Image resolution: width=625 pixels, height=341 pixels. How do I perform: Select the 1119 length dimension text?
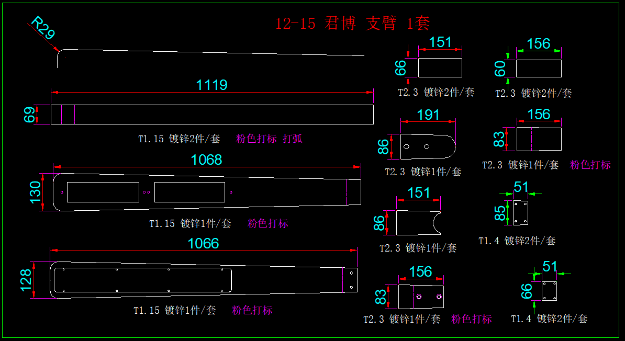(x=211, y=85)
